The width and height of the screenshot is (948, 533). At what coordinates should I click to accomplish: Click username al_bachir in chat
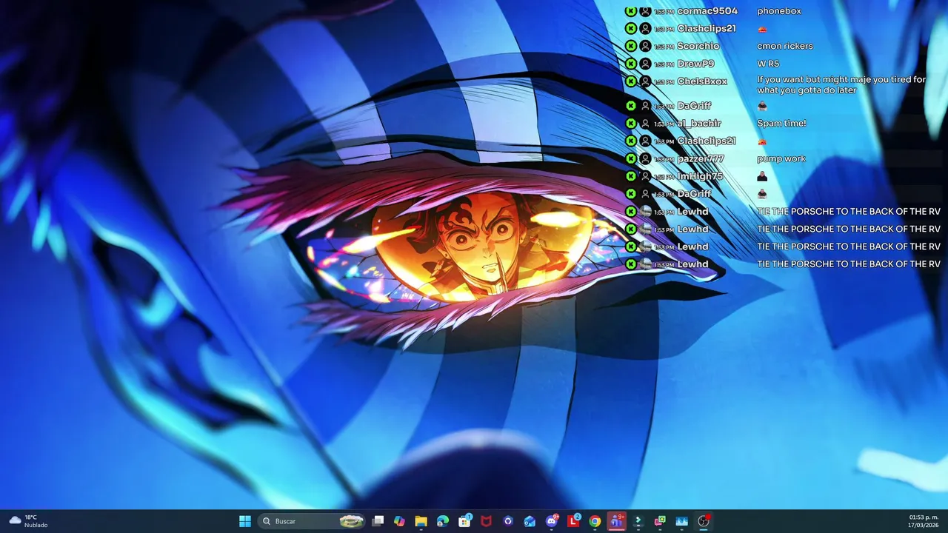point(699,124)
